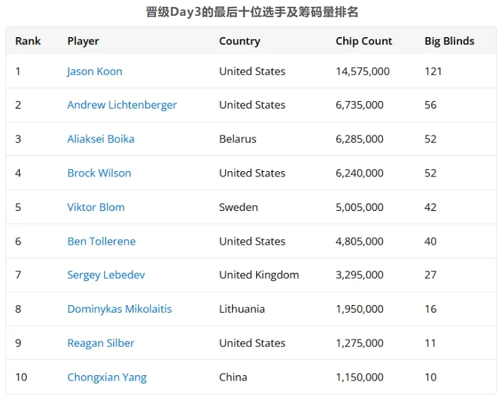Click the Ben Tollerene link

click(102, 241)
